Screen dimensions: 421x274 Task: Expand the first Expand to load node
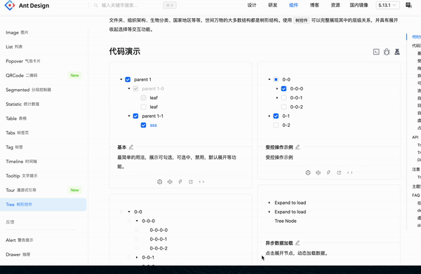tap(269, 203)
